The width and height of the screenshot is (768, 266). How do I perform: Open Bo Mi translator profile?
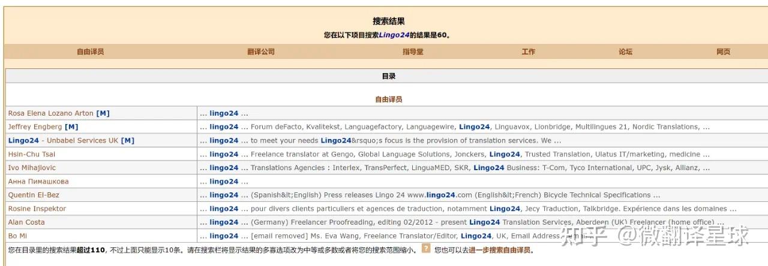17,236
